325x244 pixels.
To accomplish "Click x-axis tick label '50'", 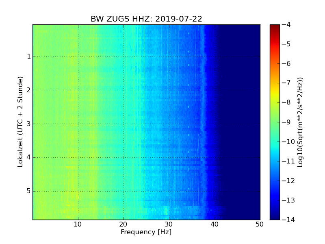I will [x=260, y=224].
